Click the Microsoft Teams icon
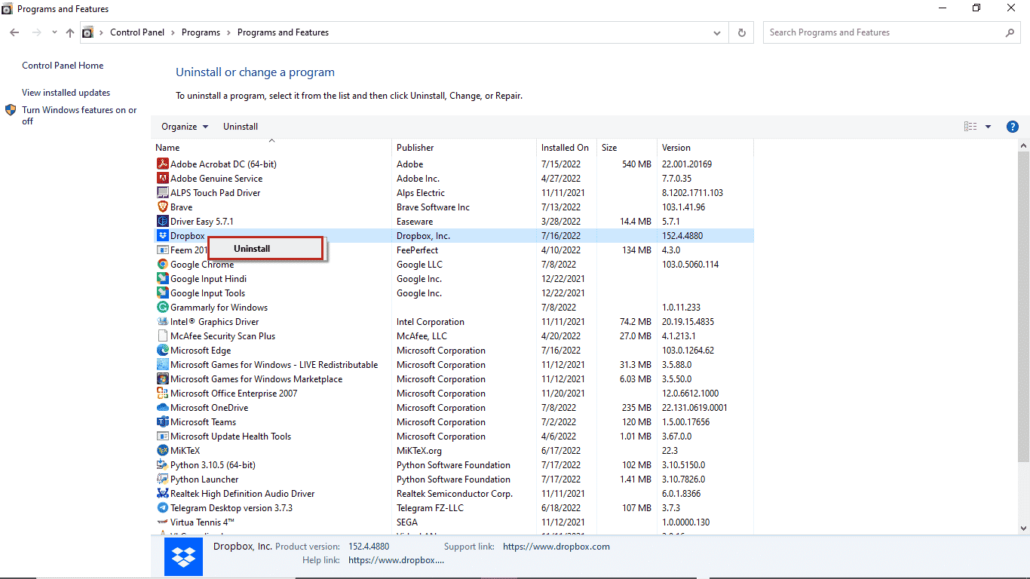 [x=162, y=421]
